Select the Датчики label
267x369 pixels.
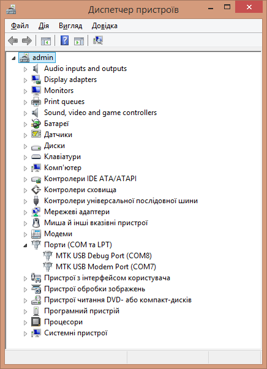[58, 135]
